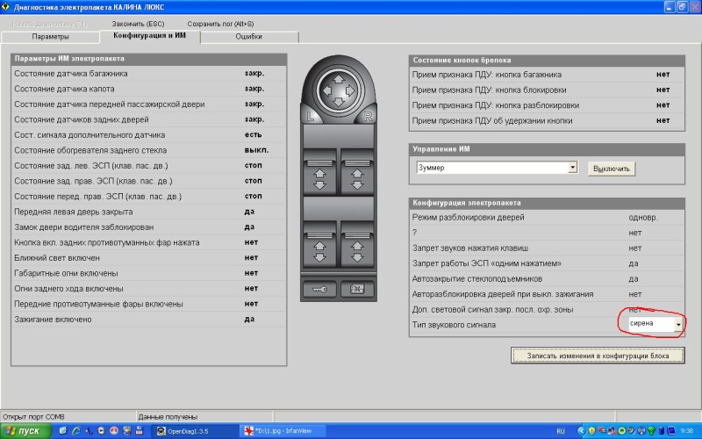Select row Состояние датчика багажника
702x439 pixels.
[148, 74]
